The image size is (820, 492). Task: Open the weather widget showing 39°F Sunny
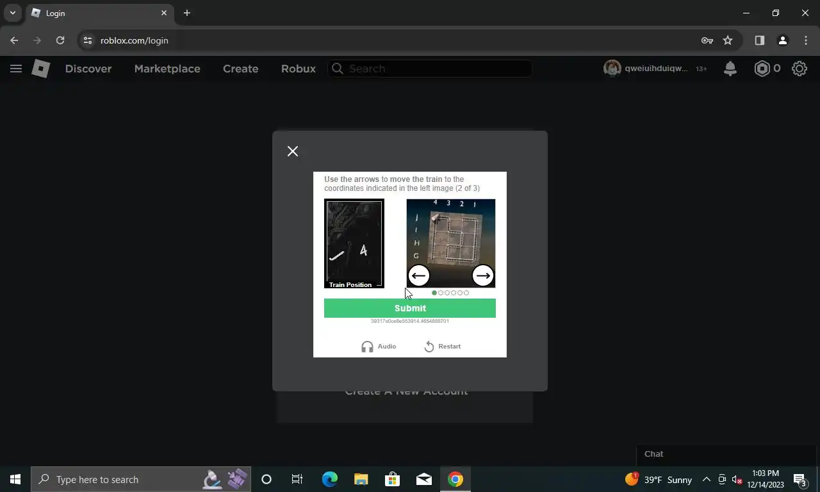pyautogui.click(x=659, y=479)
